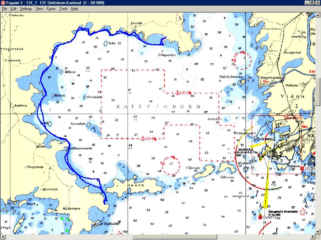Select the SVARTS waypoint red square marker
The width and height of the screenshot is (321, 240).
pyautogui.click(x=260, y=217)
